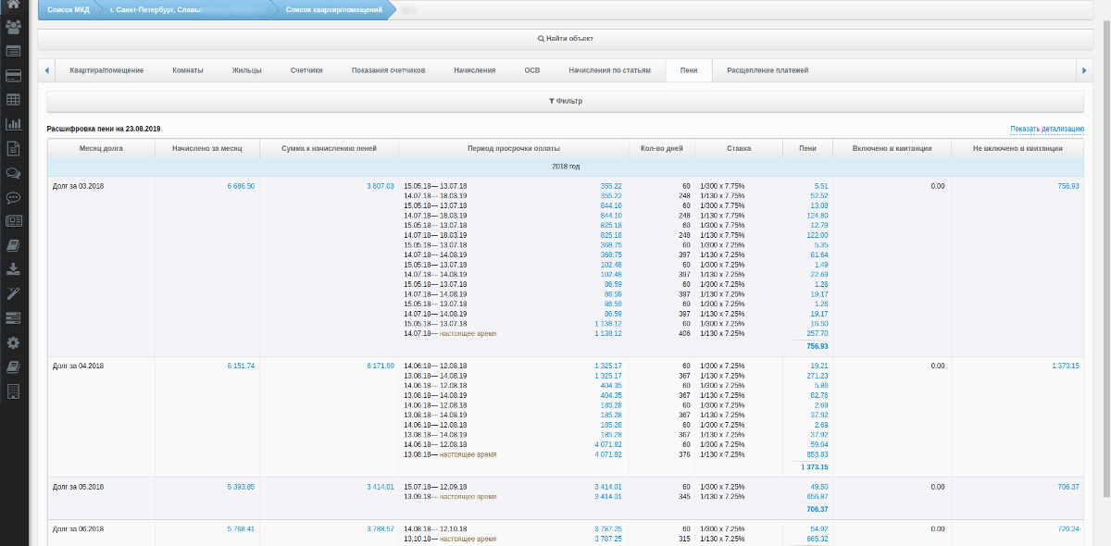Click the credit card payments icon
The height and width of the screenshot is (546, 1111).
pyautogui.click(x=13, y=76)
